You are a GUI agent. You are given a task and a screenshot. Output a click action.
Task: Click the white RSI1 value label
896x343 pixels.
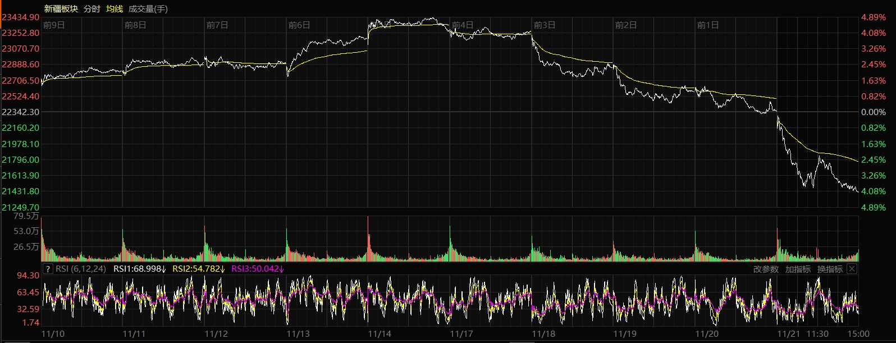coord(139,269)
